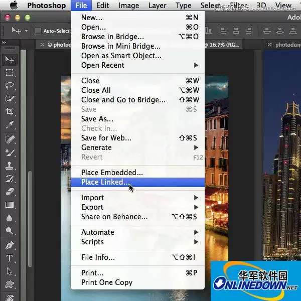The image size is (301, 301).
Task: Choose the Eraser tool
Action: 10,192
